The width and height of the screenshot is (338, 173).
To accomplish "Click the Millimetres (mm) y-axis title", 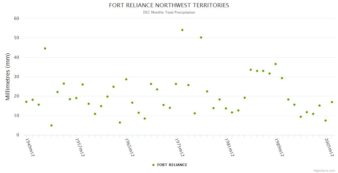I will coord(8,77).
